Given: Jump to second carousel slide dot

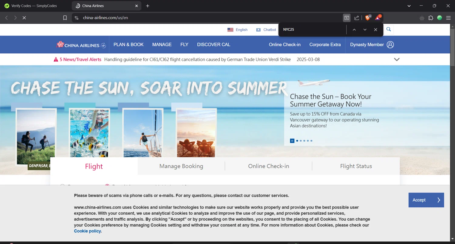Looking at the screenshot, I should point(301,141).
